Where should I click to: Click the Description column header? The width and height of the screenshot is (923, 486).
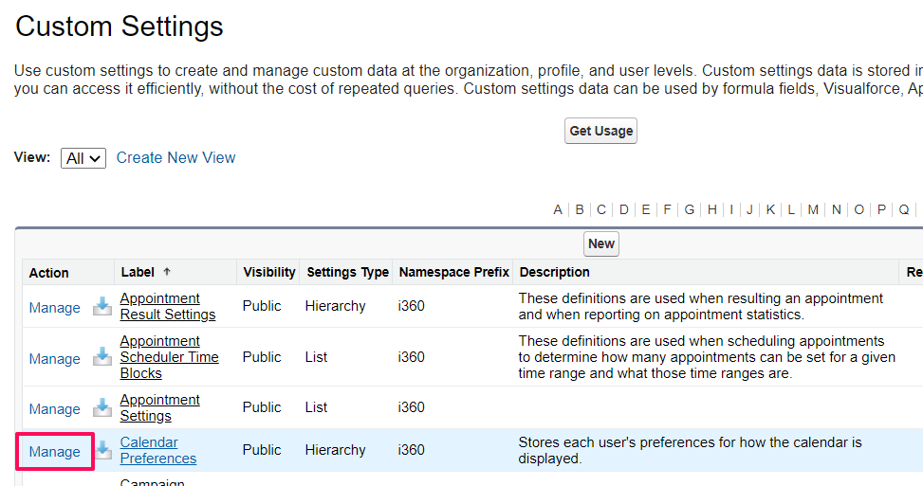(555, 272)
